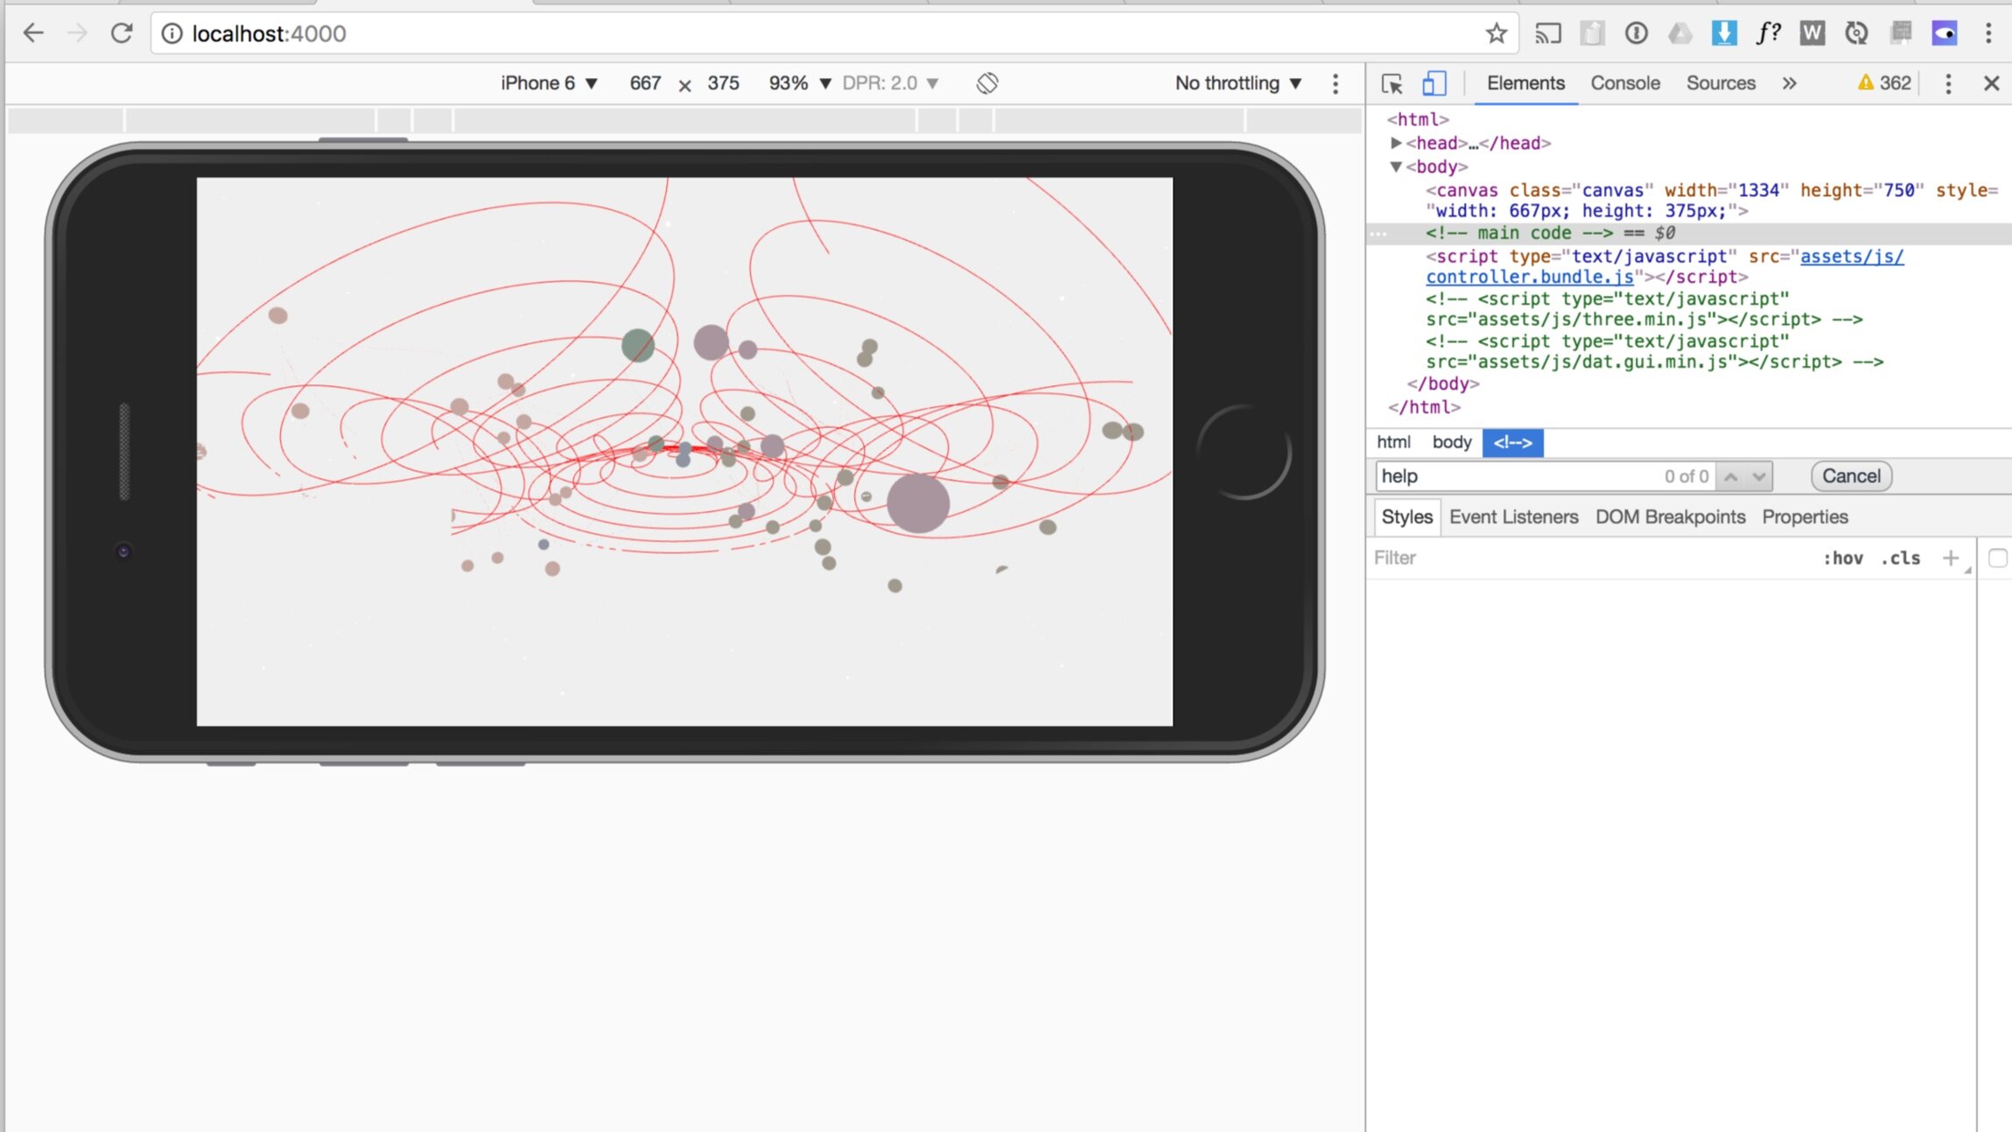Click the purple extension icon in toolbar
2012x1132 pixels.
1945,33
